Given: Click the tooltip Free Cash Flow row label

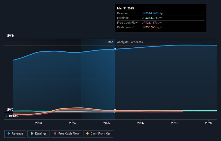Looking at the screenshot, I should (127, 23).
